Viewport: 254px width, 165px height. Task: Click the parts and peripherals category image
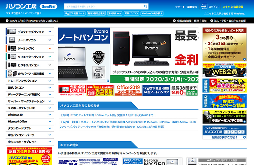click(12, 74)
